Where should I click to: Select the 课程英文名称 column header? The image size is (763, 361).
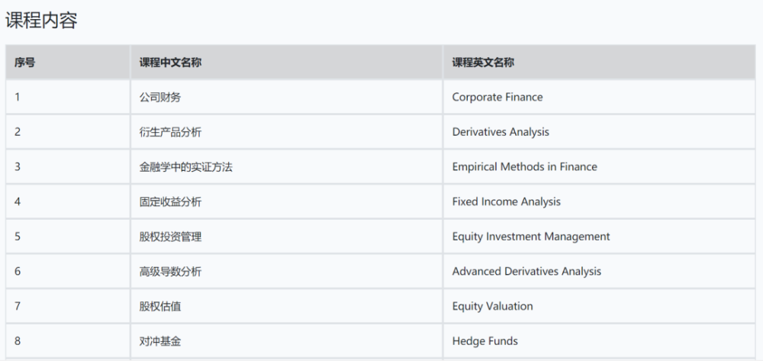tap(483, 63)
